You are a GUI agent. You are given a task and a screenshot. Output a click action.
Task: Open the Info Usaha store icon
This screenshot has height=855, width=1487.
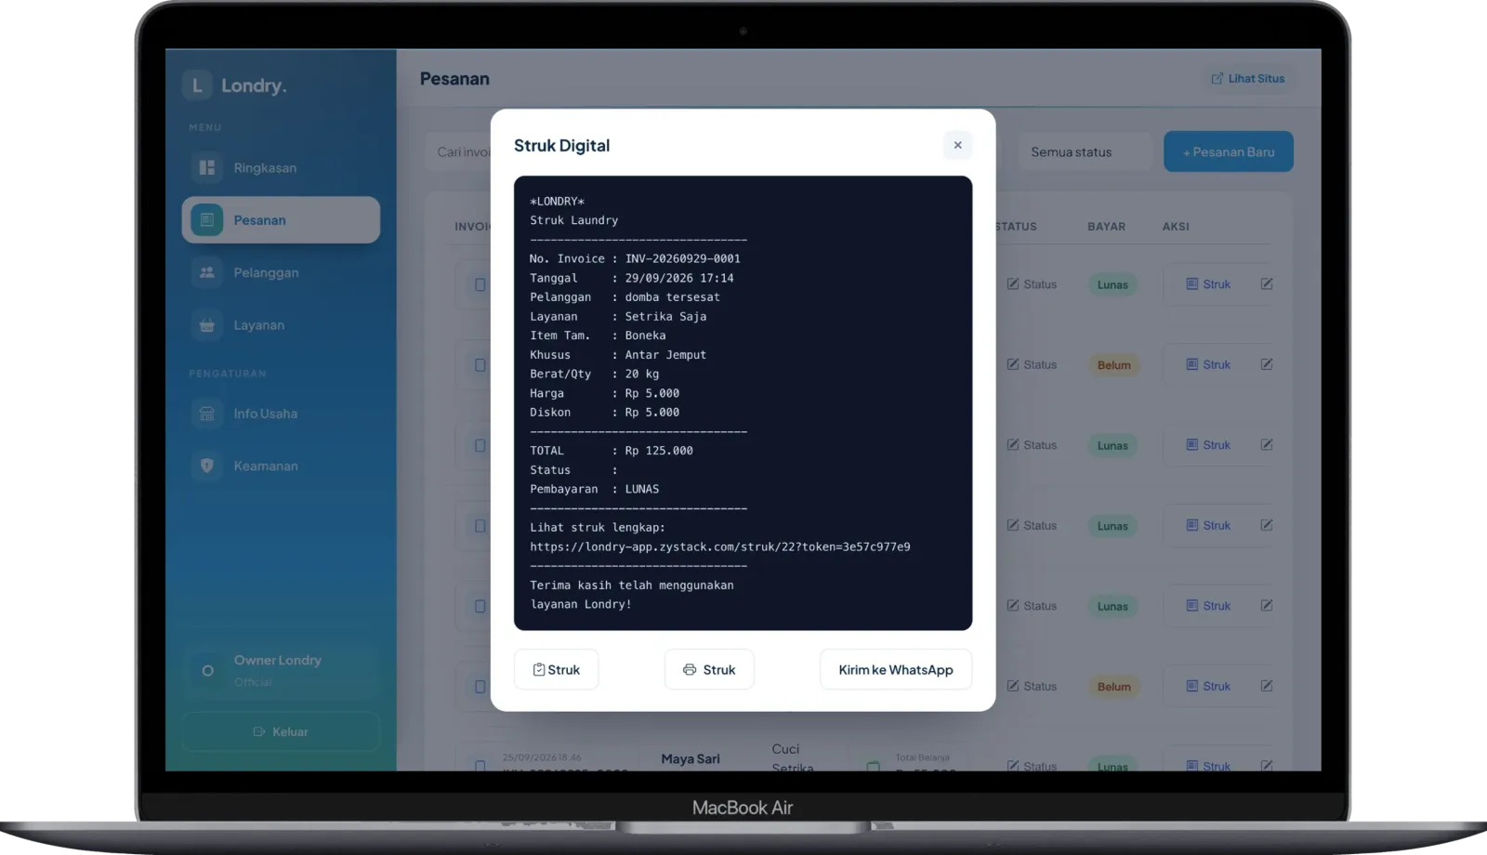(207, 414)
